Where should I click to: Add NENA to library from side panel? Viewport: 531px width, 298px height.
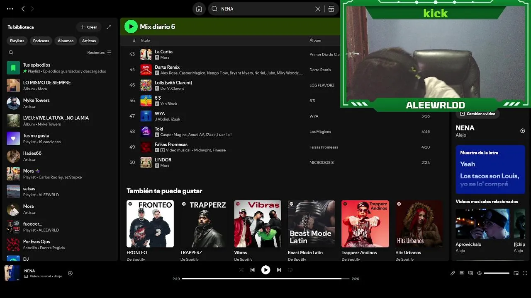pos(523,131)
